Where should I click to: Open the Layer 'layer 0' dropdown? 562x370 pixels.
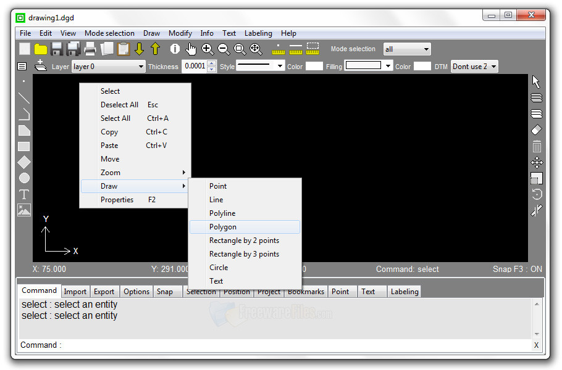point(109,67)
